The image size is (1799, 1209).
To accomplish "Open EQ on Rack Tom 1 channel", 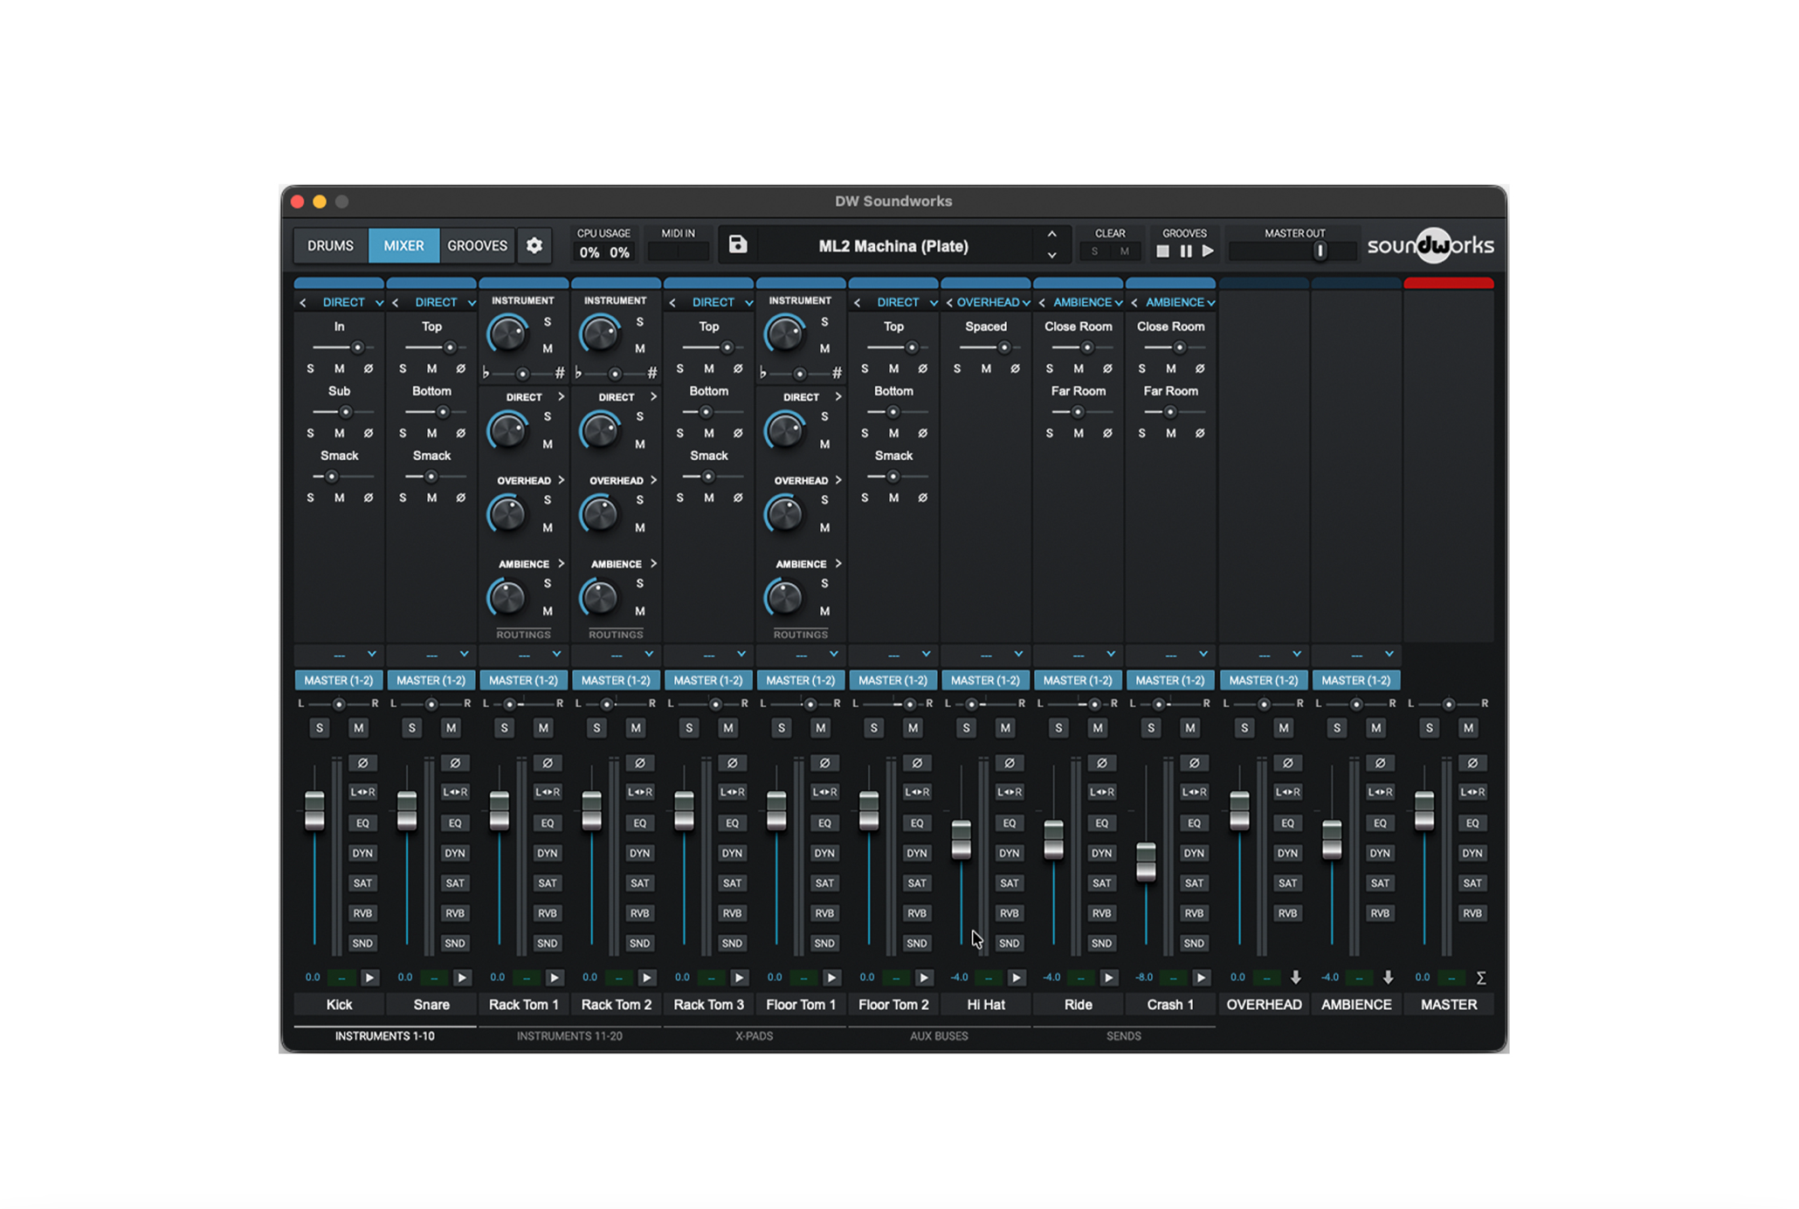I will (548, 823).
